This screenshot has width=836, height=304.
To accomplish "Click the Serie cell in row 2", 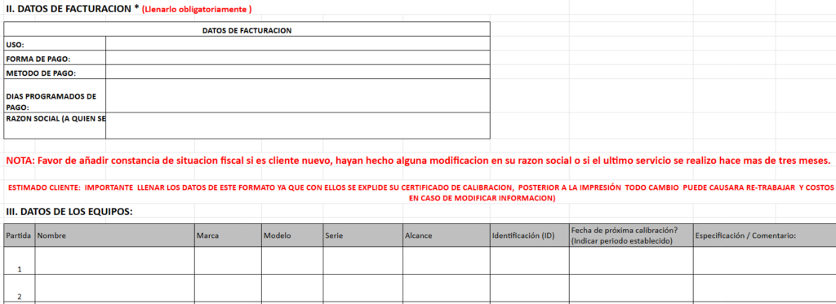I will click(x=362, y=288).
